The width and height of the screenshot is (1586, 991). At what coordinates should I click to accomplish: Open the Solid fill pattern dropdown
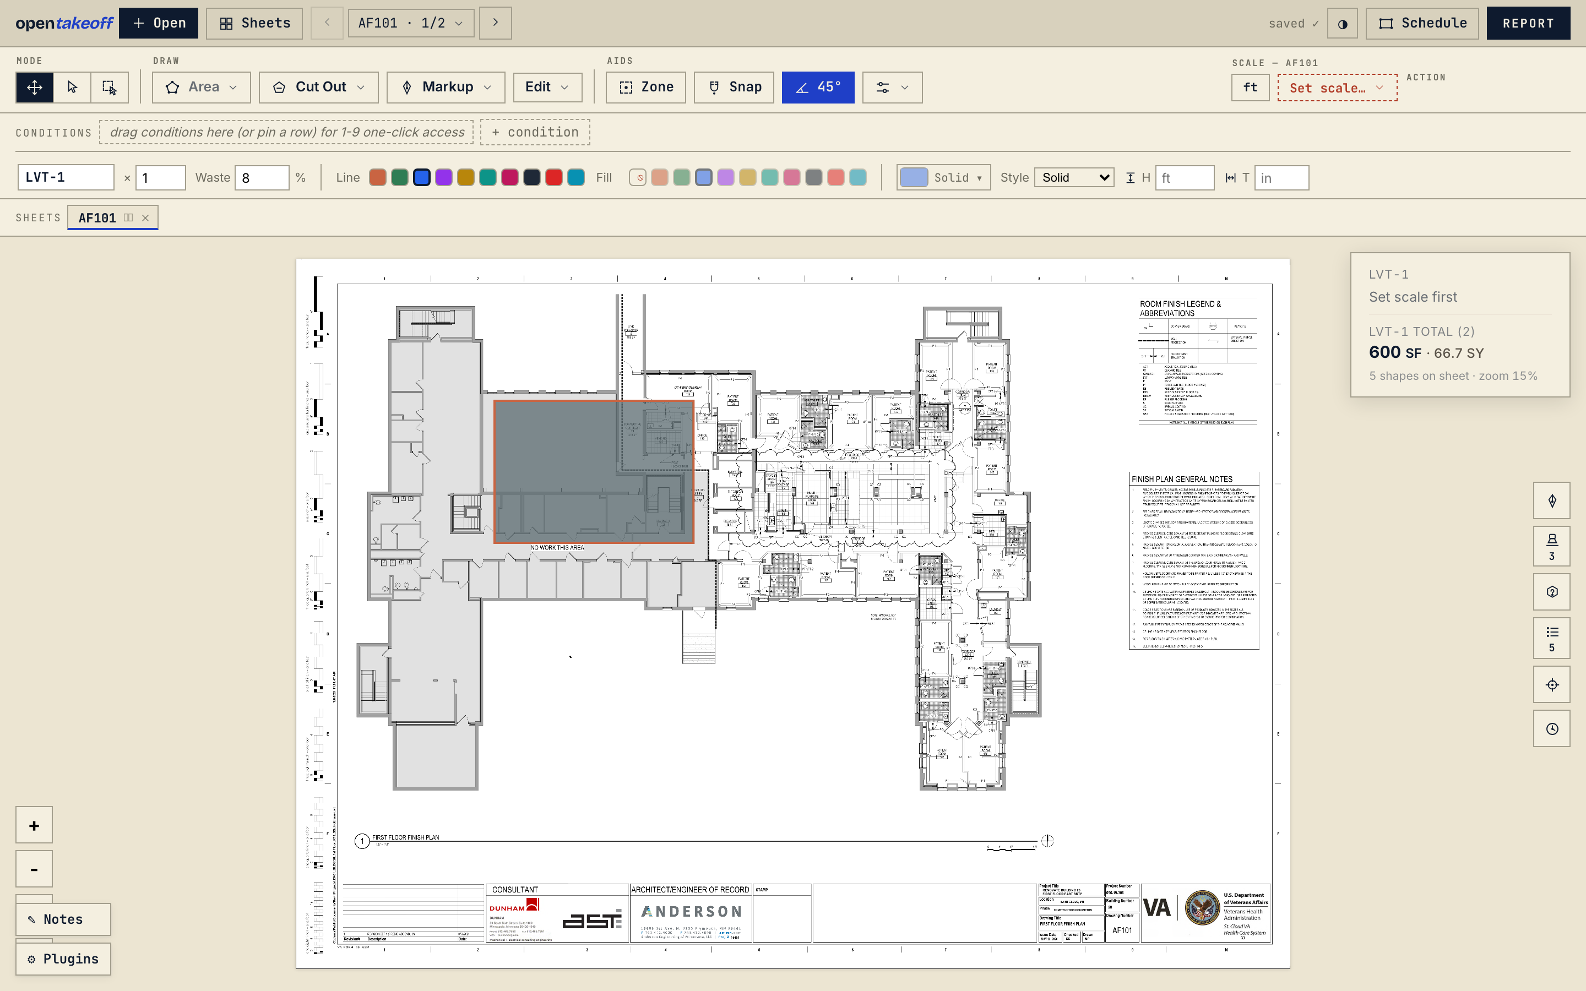tap(943, 178)
